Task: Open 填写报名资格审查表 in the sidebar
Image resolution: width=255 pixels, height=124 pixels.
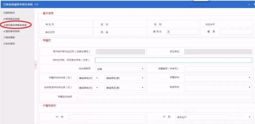Action: click(x=15, y=25)
